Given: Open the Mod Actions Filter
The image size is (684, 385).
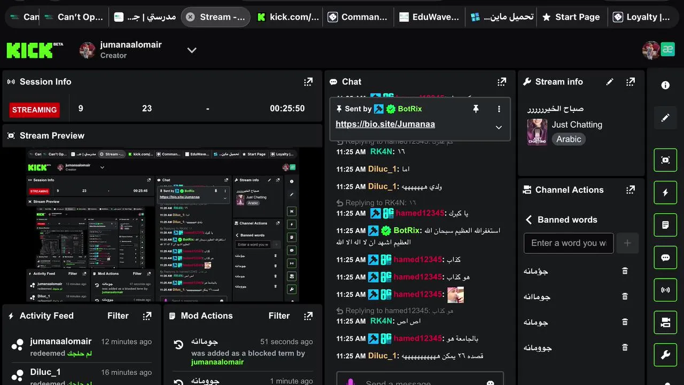Looking at the screenshot, I should click(279, 316).
